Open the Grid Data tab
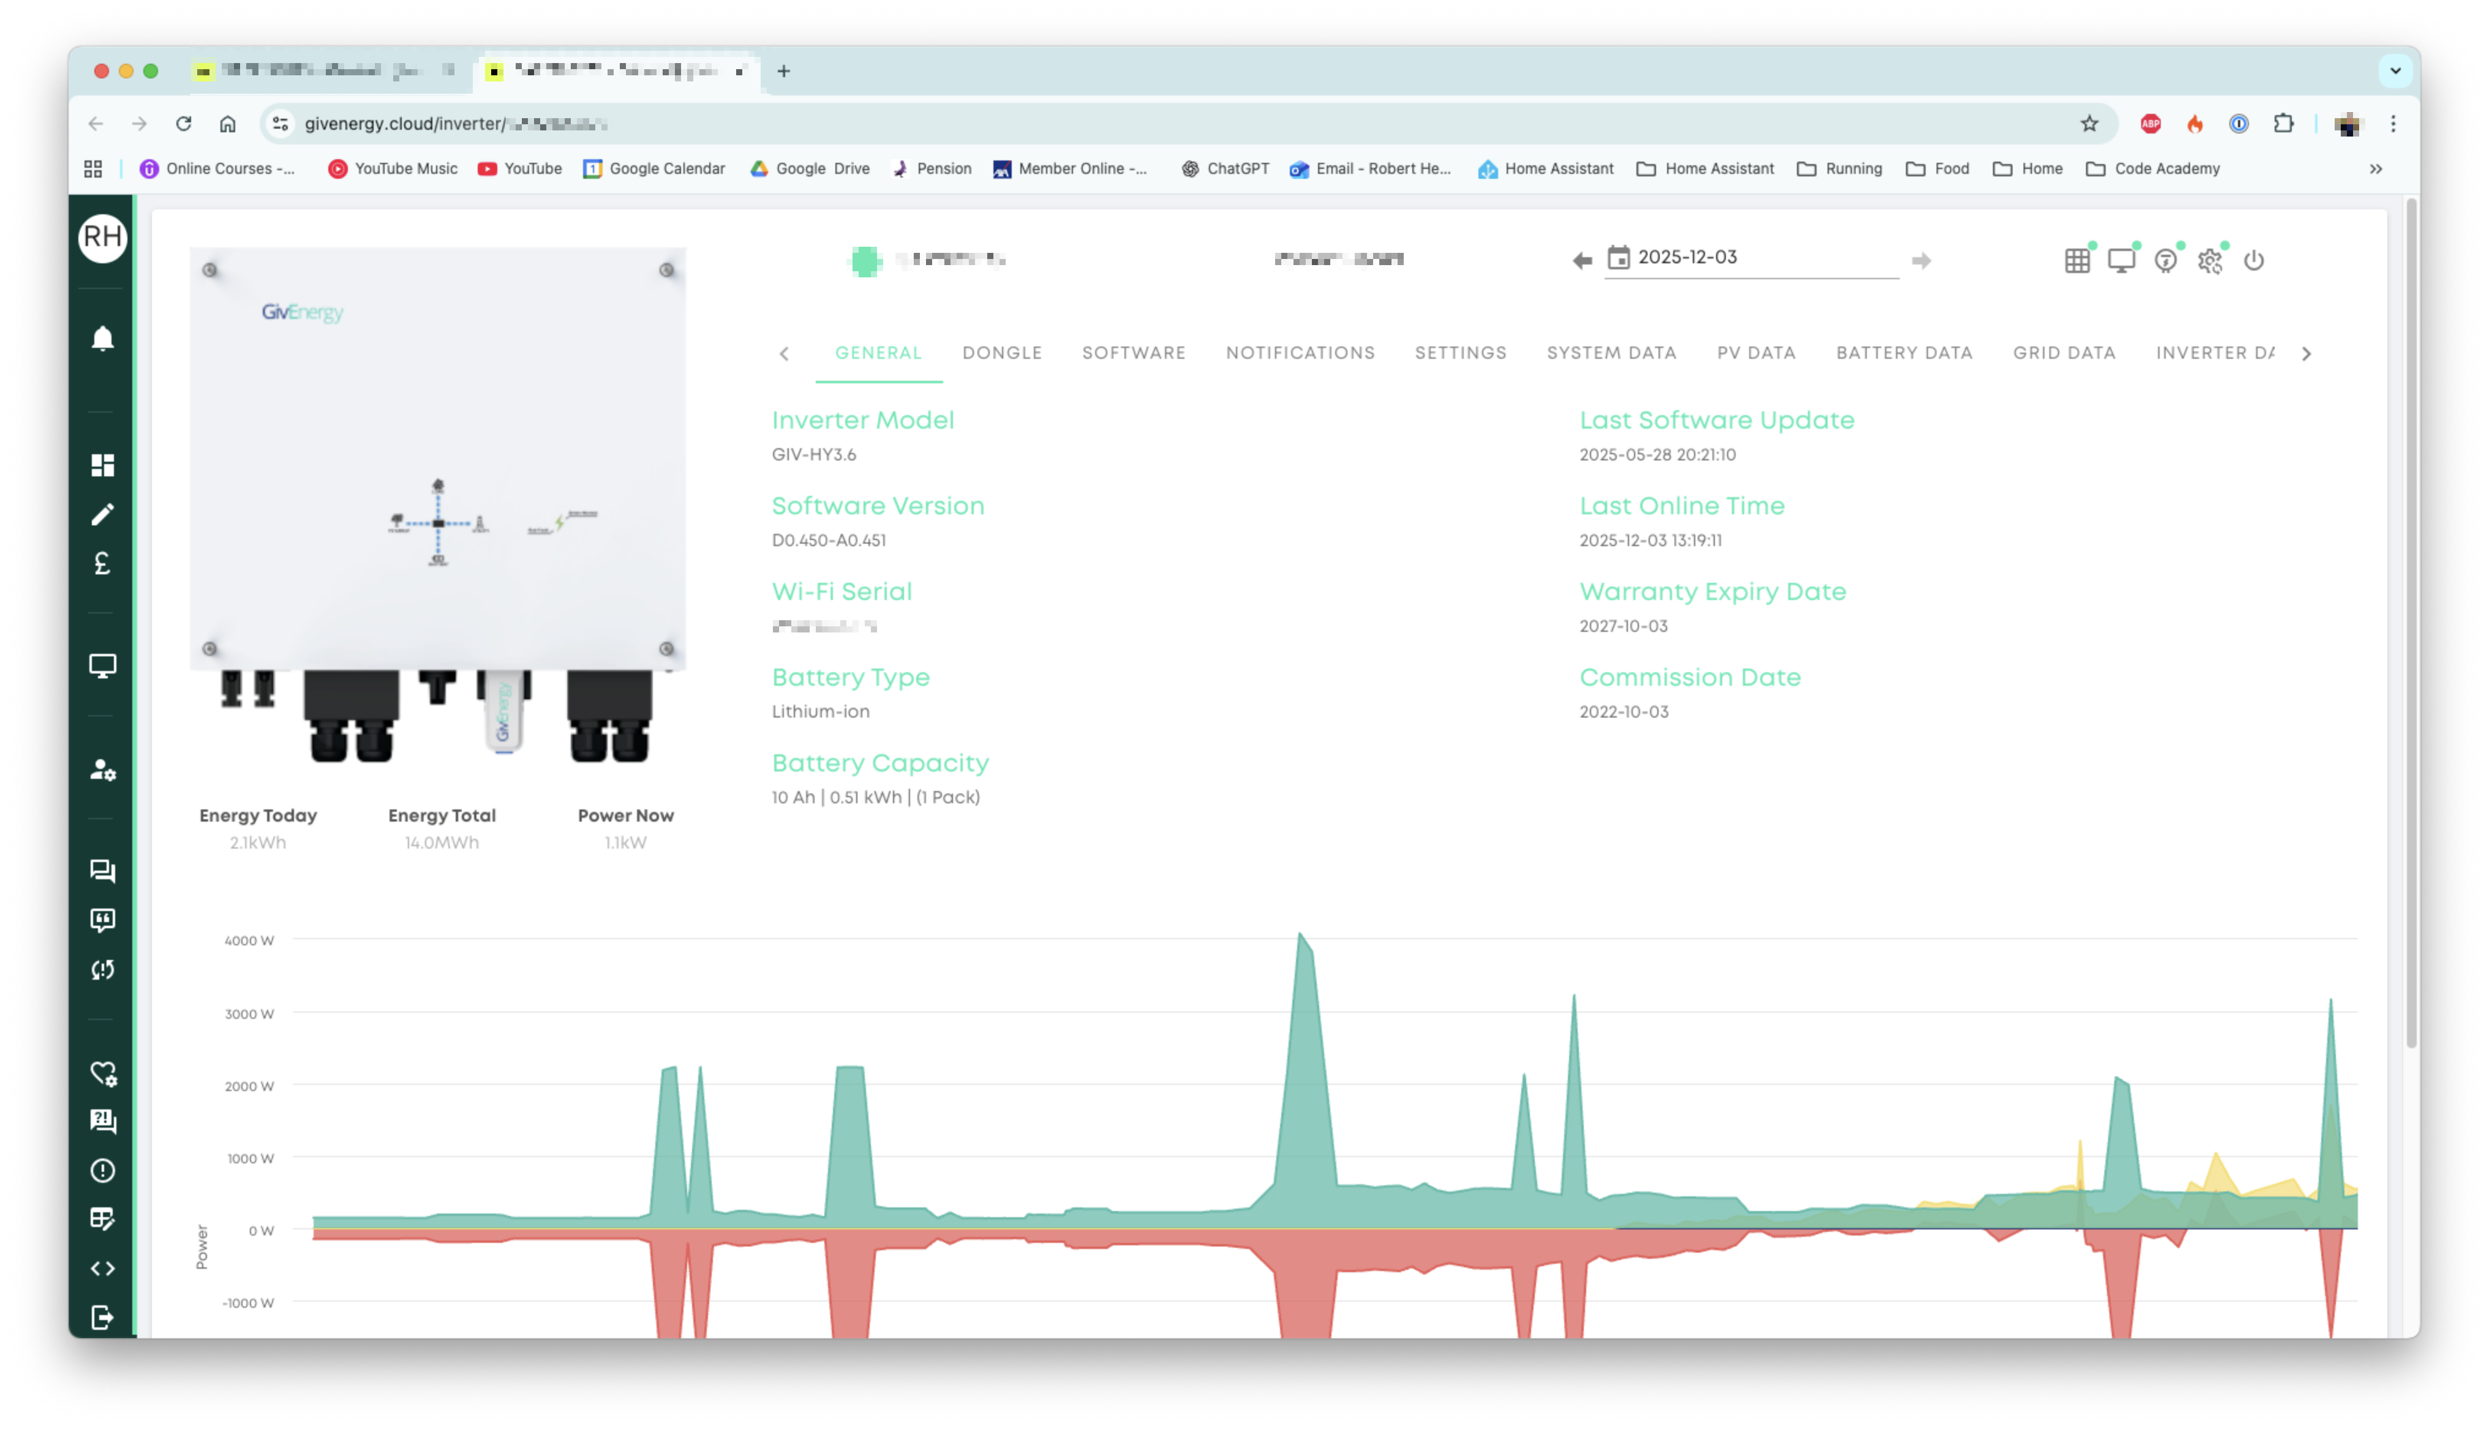 (2063, 353)
